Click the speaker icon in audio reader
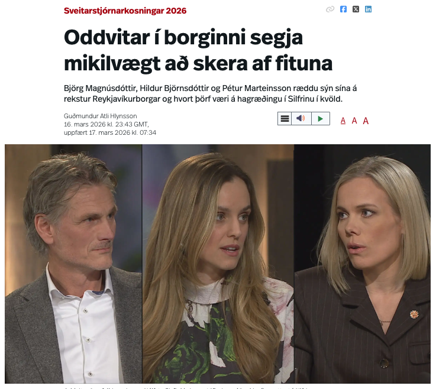Screen dimensions: 436x389 pos(301,119)
